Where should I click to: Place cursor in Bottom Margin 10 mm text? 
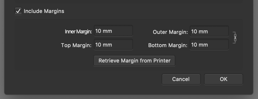199,45
